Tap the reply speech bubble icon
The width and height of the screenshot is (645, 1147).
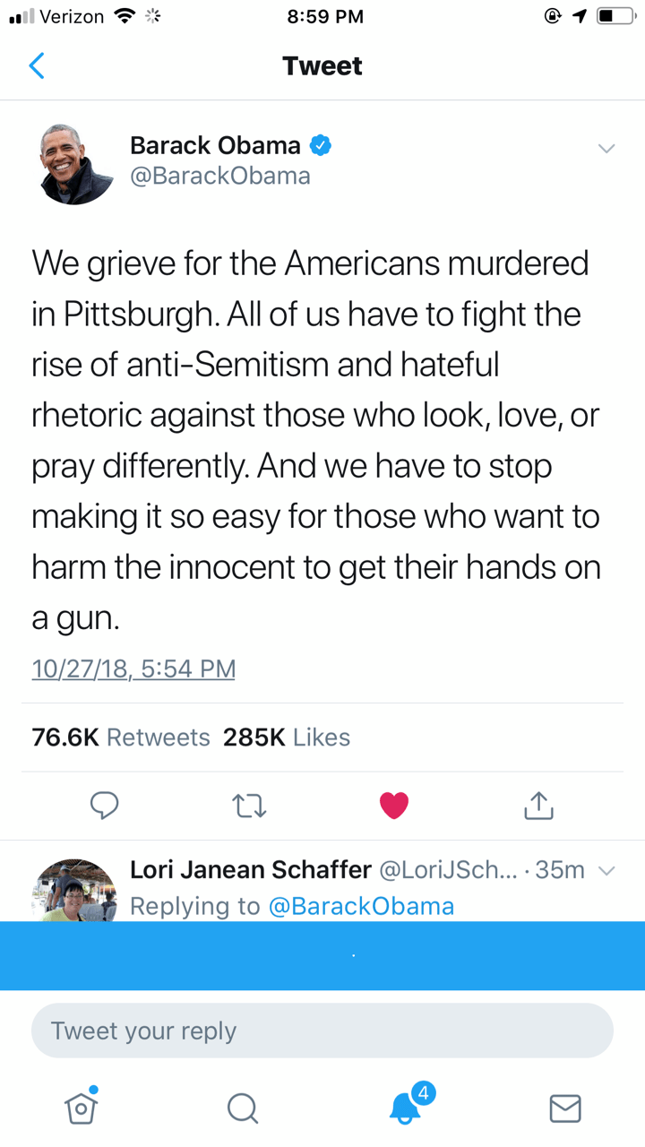coord(105,806)
